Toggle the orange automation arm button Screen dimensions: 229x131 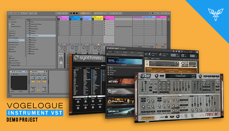[83, 13]
